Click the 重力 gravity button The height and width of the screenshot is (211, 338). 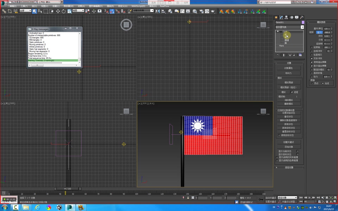tap(319, 32)
